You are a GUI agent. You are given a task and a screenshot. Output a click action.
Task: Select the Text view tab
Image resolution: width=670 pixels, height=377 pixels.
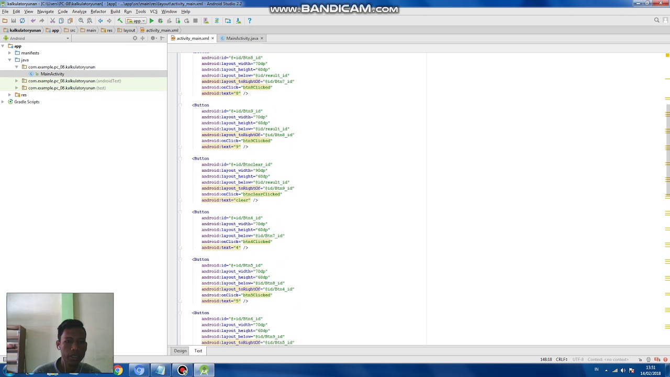198,351
